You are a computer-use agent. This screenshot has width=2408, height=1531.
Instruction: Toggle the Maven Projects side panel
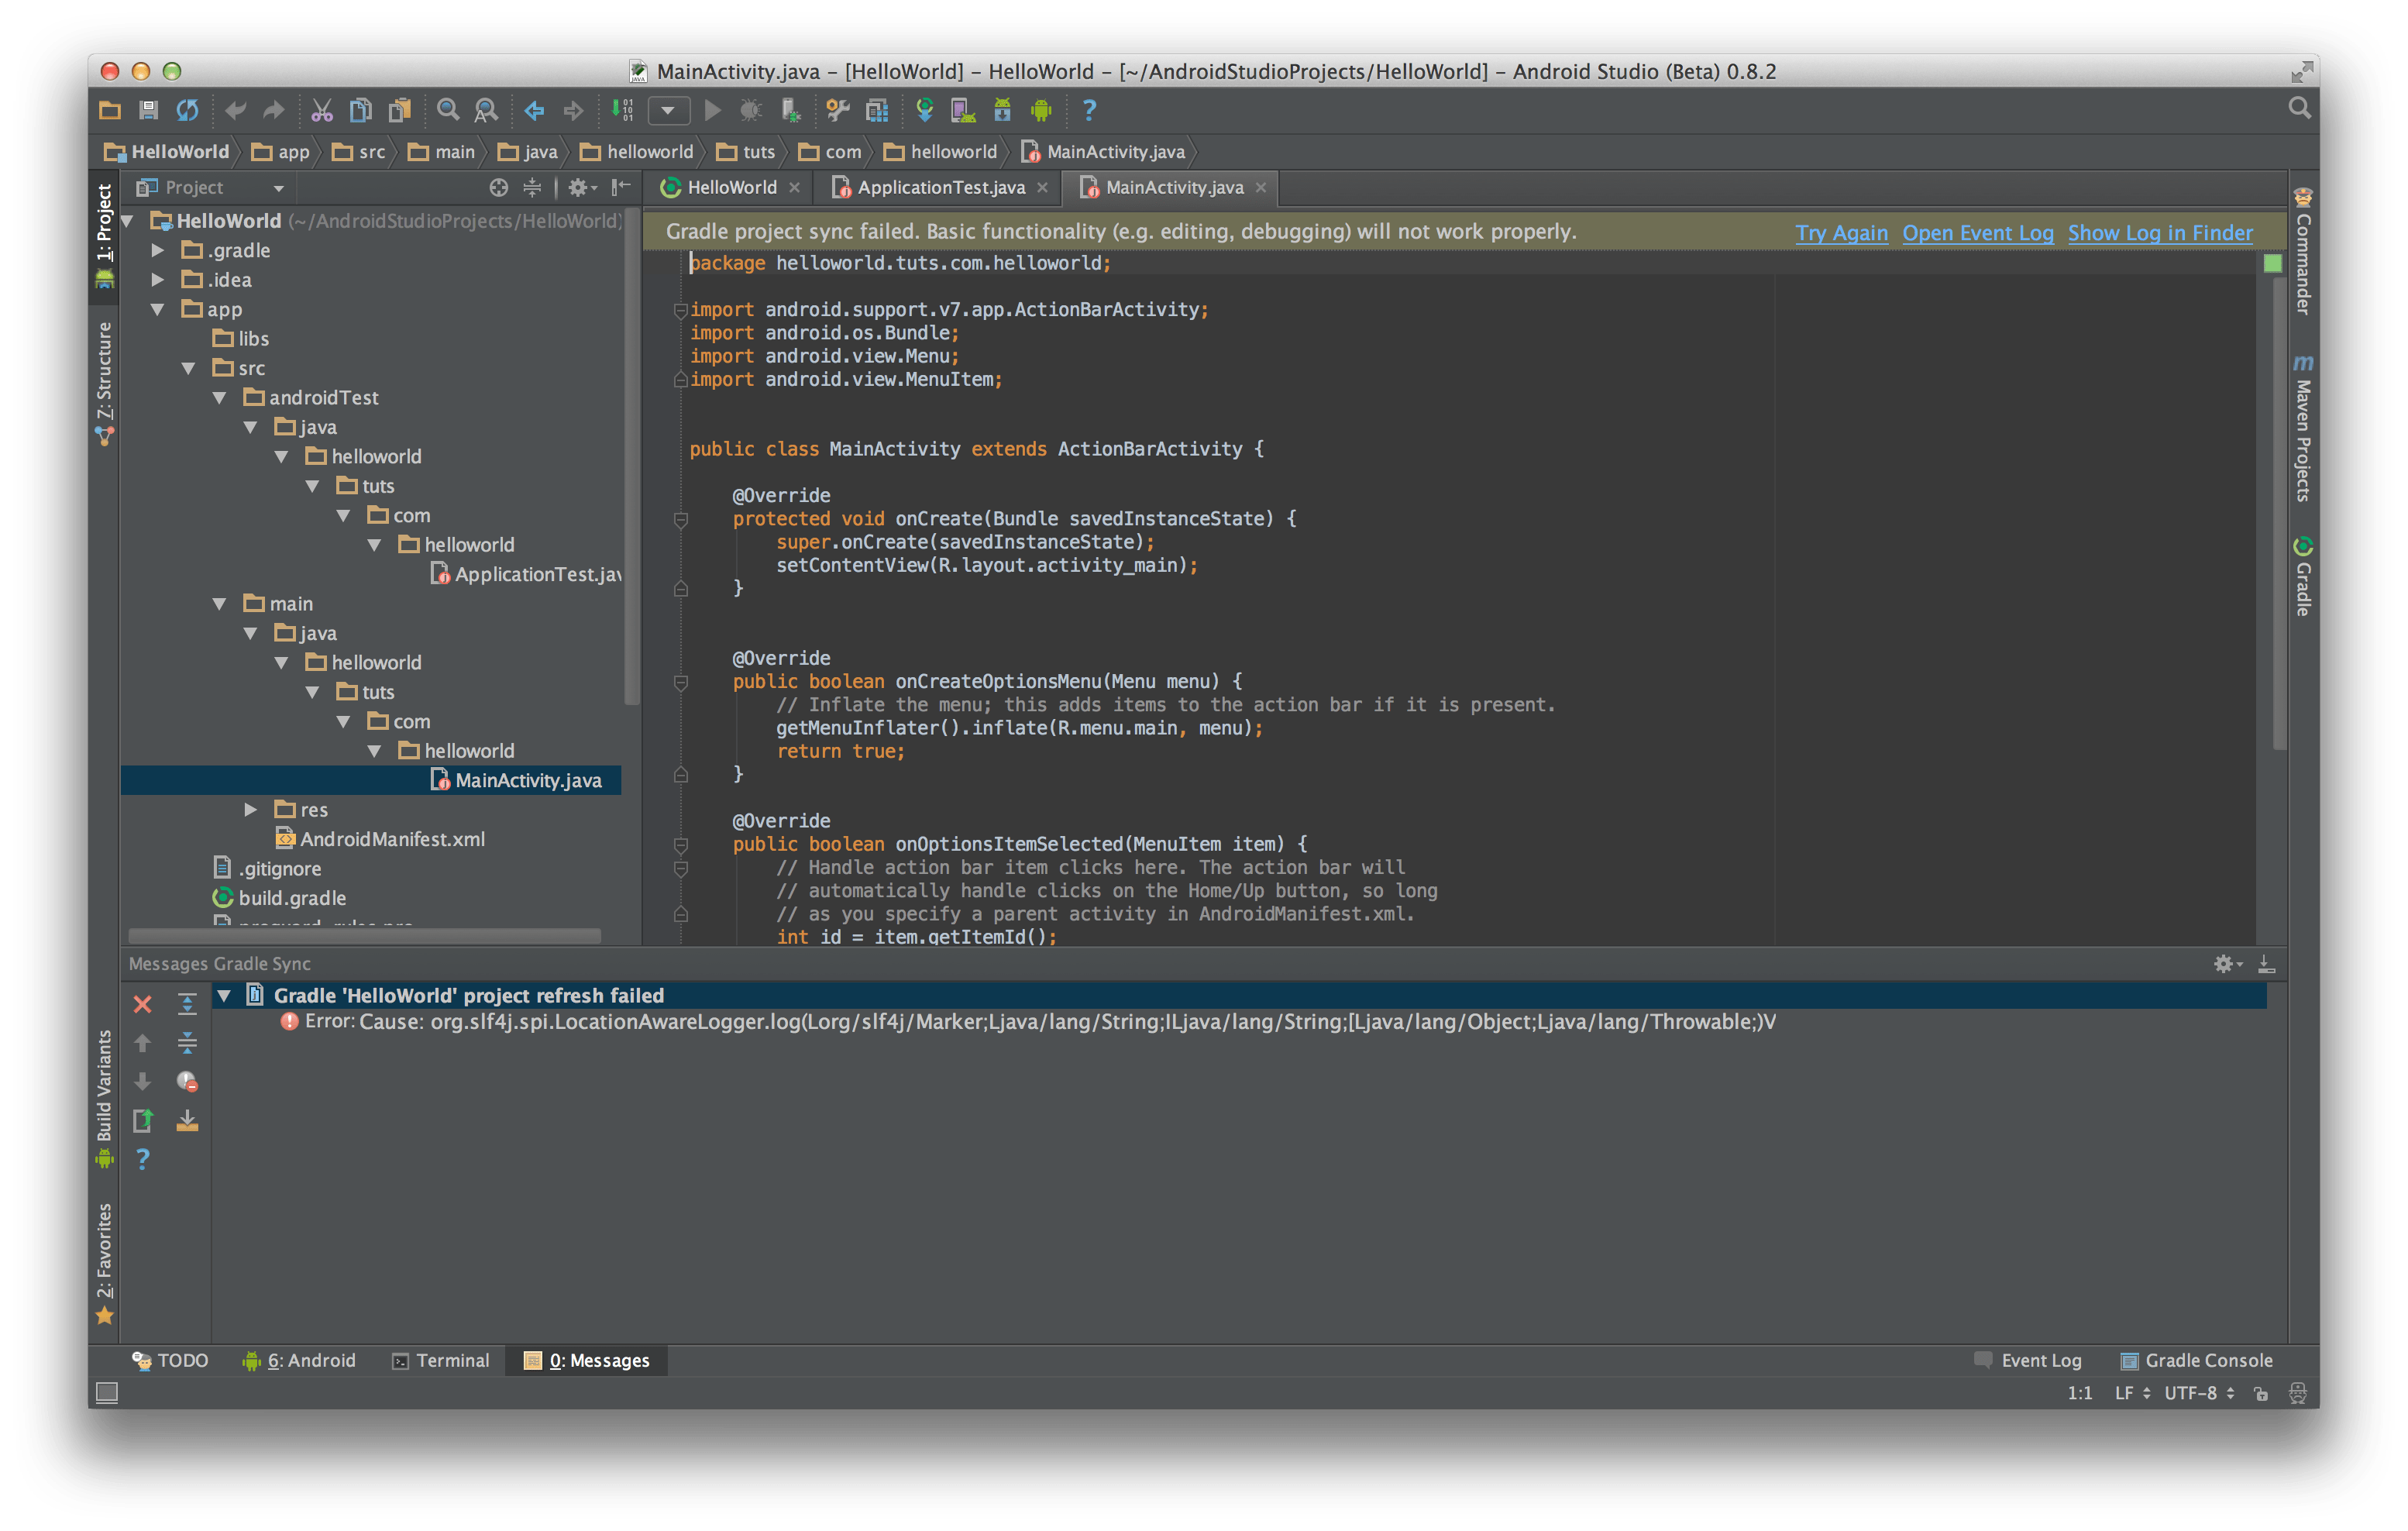click(x=2303, y=427)
